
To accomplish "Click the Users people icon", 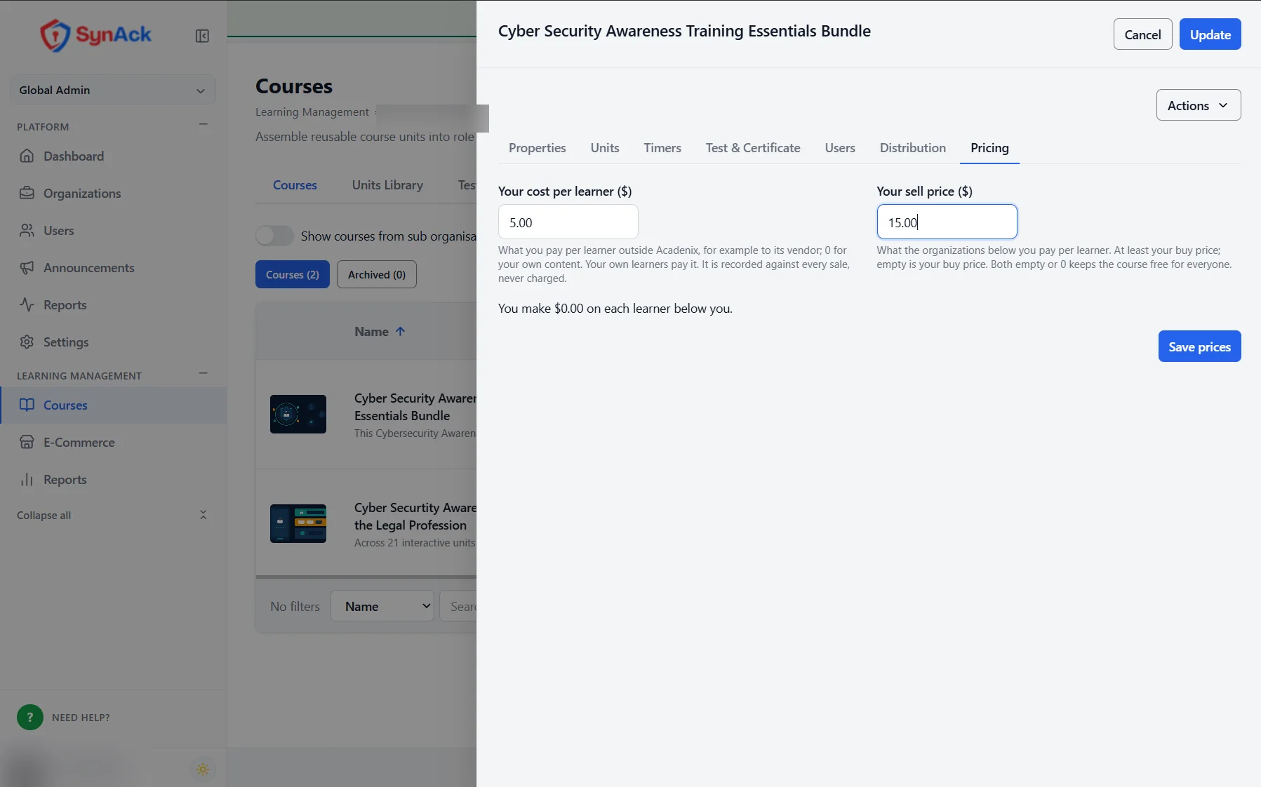I will [x=27, y=230].
